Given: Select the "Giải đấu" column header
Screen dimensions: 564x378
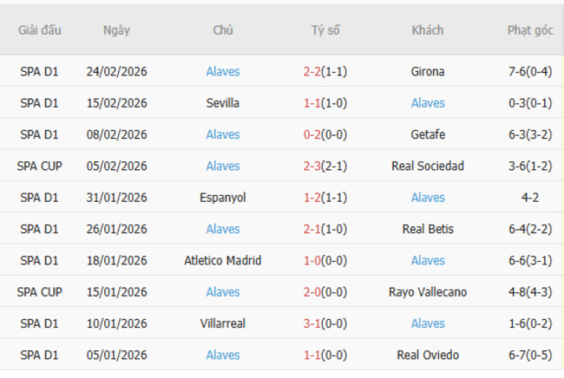Looking at the screenshot, I should 40,29.
